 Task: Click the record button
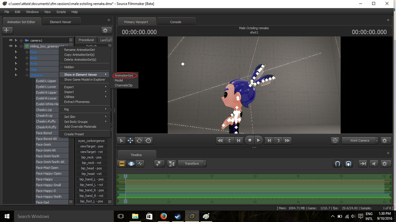pyautogui.click(x=249, y=140)
